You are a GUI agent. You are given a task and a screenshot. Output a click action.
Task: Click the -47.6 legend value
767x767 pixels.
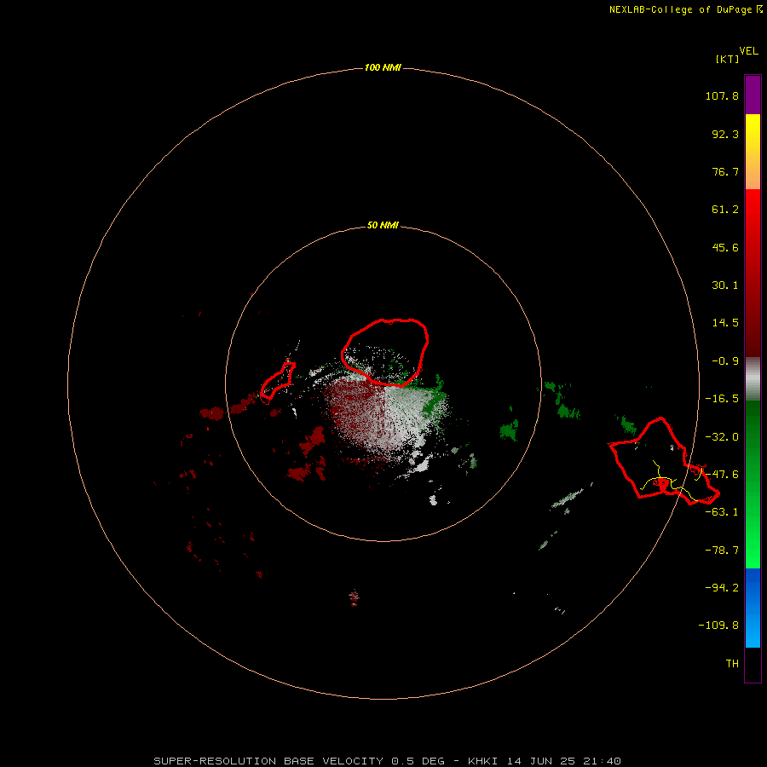click(722, 475)
